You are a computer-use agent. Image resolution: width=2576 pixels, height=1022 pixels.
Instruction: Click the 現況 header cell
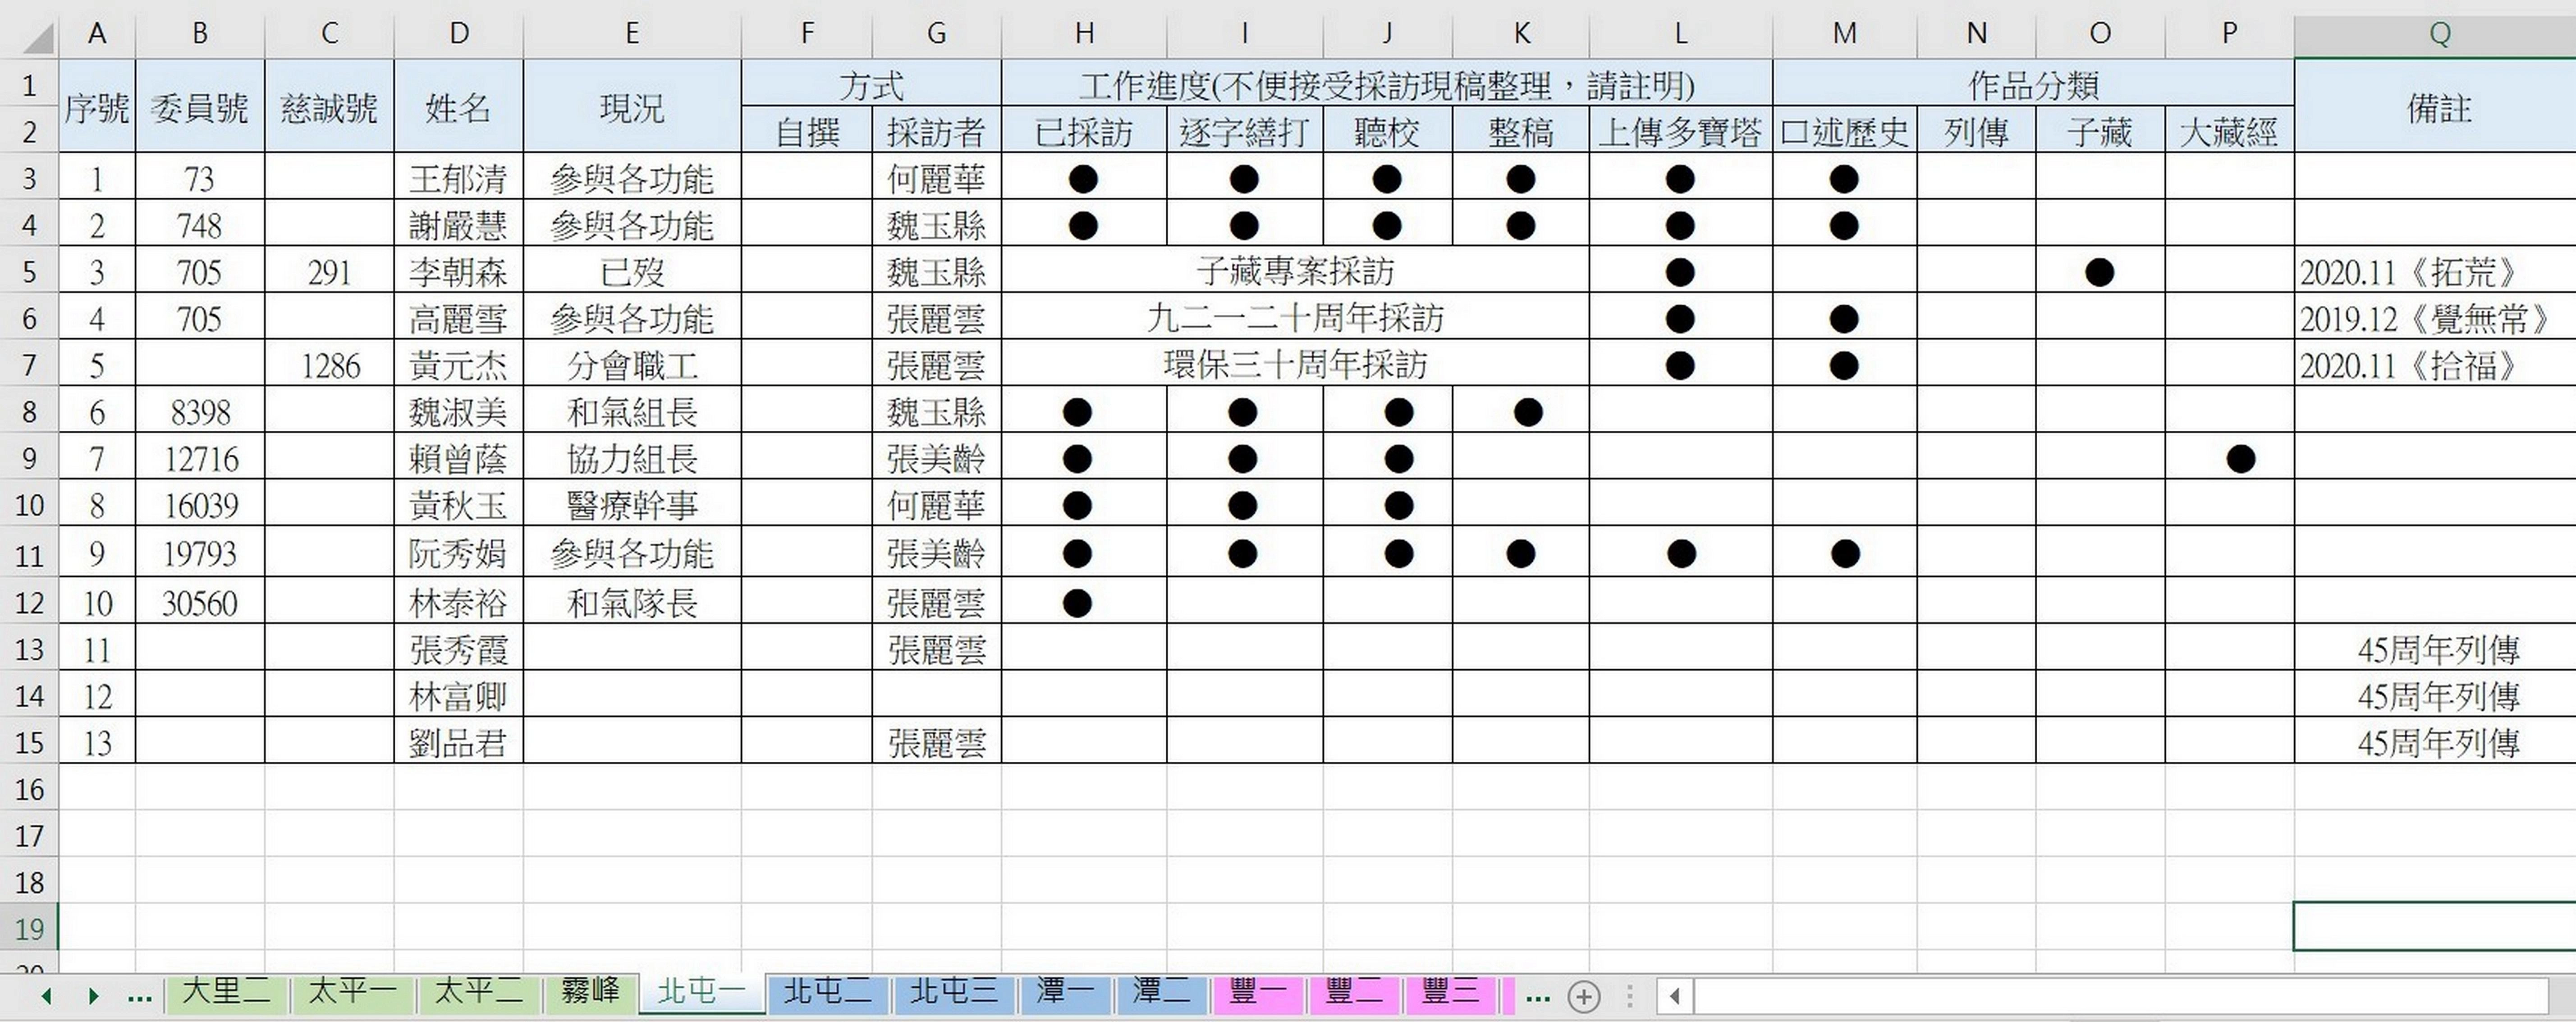[632, 107]
